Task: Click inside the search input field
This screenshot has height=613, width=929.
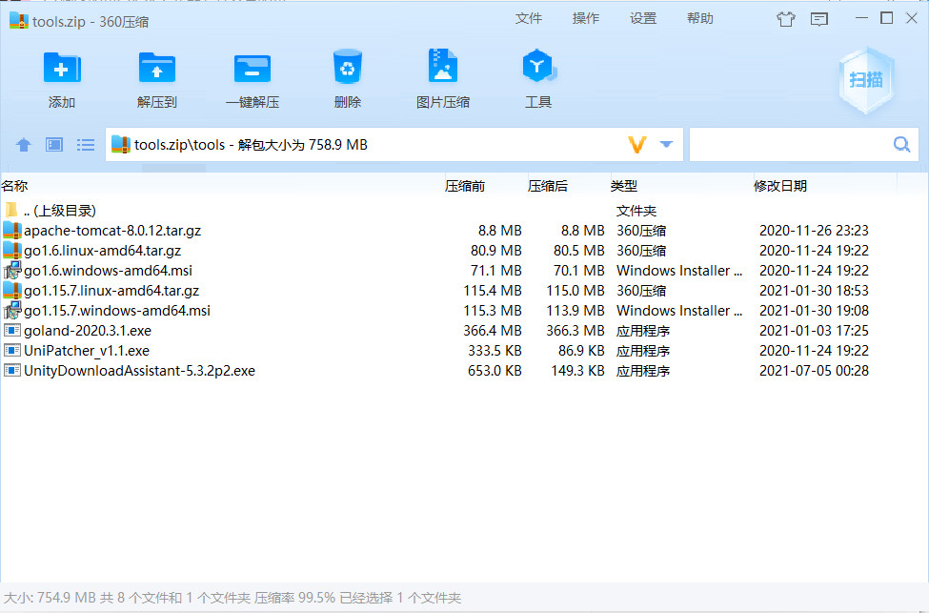Action: click(x=791, y=144)
